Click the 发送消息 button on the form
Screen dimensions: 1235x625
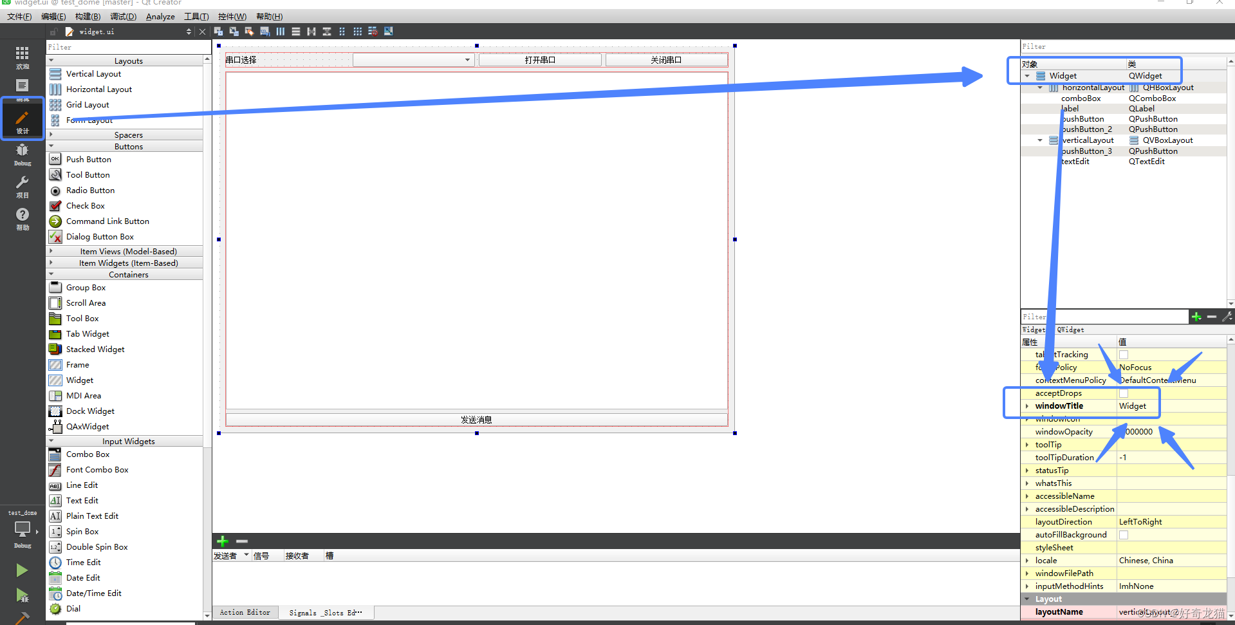tap(476, 420)
